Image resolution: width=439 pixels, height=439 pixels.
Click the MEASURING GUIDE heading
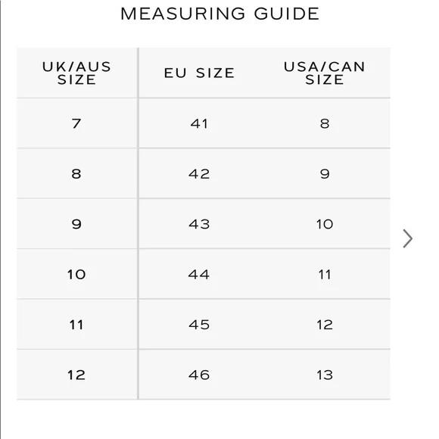(x=220, y=14)
